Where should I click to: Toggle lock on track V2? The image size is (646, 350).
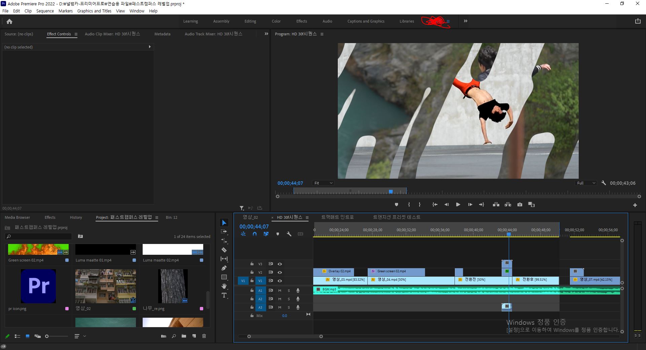tap(252, 272)
